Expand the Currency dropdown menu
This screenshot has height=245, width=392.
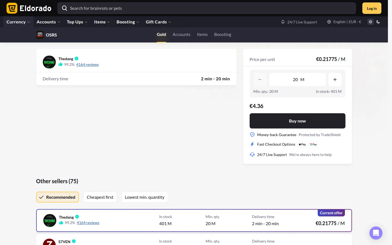(x=18, y=22)
